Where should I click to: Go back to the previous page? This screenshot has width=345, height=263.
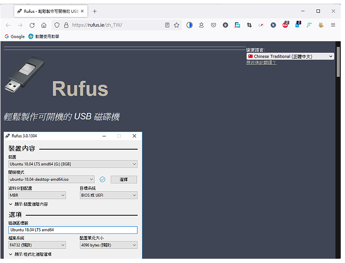click(x=8, y=25)
